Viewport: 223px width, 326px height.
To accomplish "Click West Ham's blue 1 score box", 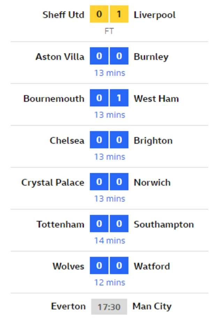I will point(119,98).
